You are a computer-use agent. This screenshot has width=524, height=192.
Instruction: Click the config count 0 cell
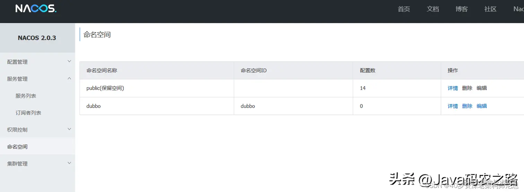[397, 106]
